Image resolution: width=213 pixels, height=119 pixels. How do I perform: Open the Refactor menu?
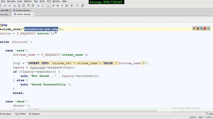(28, 1)
